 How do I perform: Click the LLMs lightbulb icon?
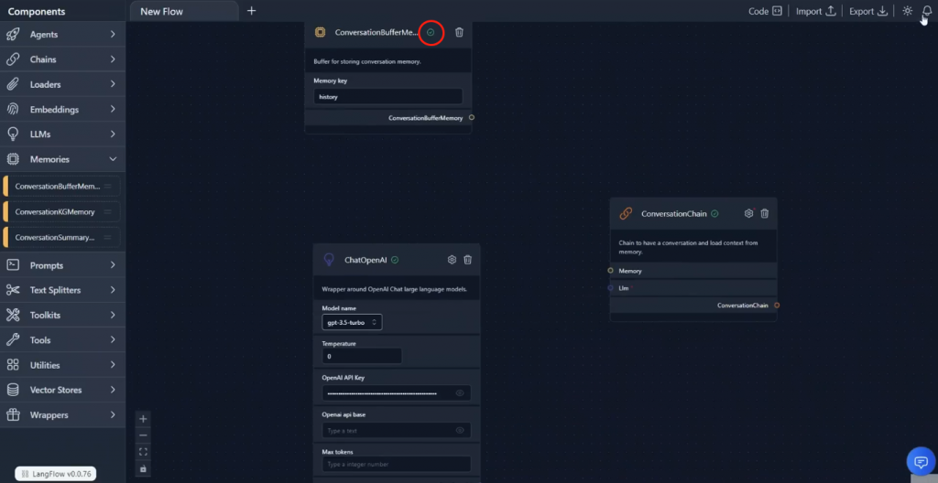coord(13,134)
